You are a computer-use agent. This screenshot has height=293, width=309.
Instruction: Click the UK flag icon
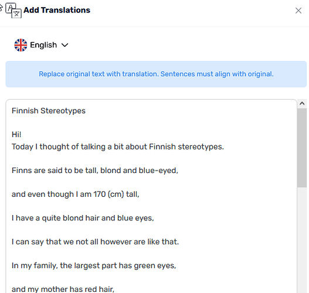tap(21, 45)
